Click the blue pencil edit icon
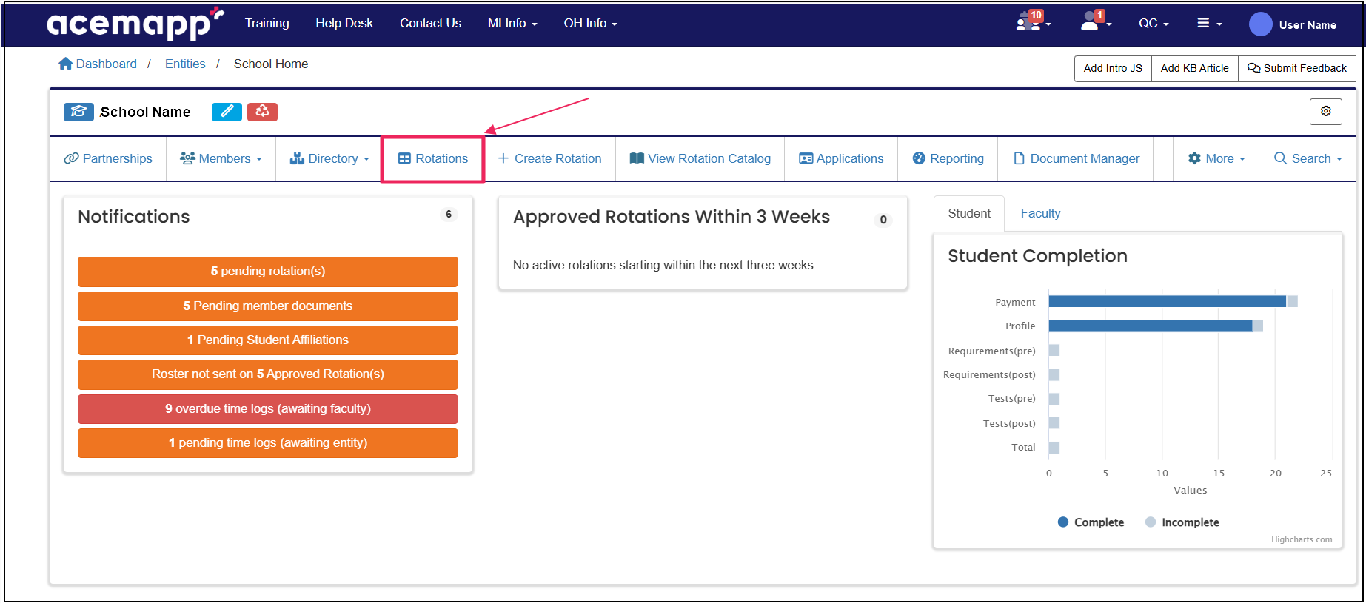The width and height of the screenshot is (1366, 603). [x=227, y=112]
